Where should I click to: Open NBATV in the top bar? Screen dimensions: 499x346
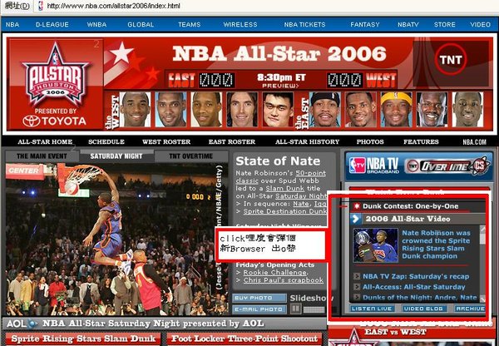(408, 24)
